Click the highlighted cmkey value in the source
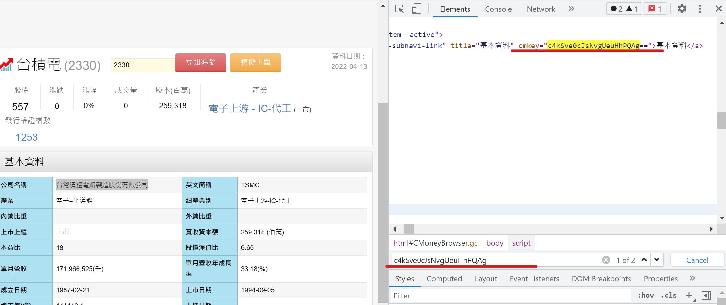The width and height of the screenshot is (726, 305). pos(594,46)
